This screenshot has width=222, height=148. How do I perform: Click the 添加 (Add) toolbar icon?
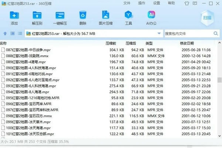14,15
